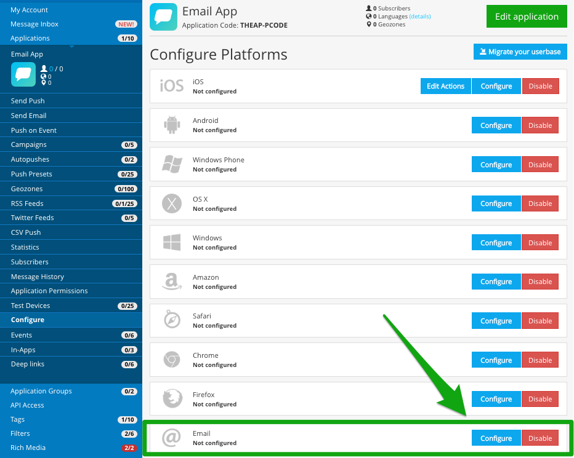Open Push on Event menu item
The image size is (574, 458).
click(x=71, y=130)
